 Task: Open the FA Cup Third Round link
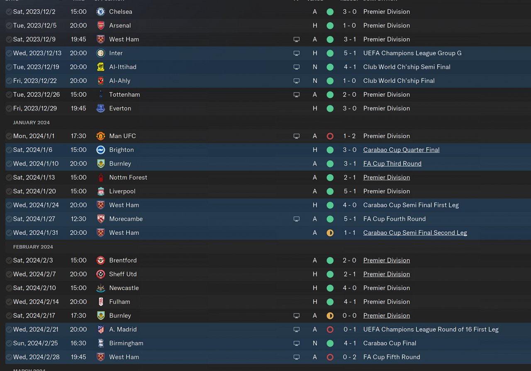coord(392,164)
